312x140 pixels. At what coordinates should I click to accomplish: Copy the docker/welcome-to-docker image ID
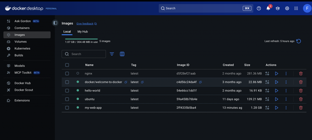pyautogui.click(x=200, y=82)
